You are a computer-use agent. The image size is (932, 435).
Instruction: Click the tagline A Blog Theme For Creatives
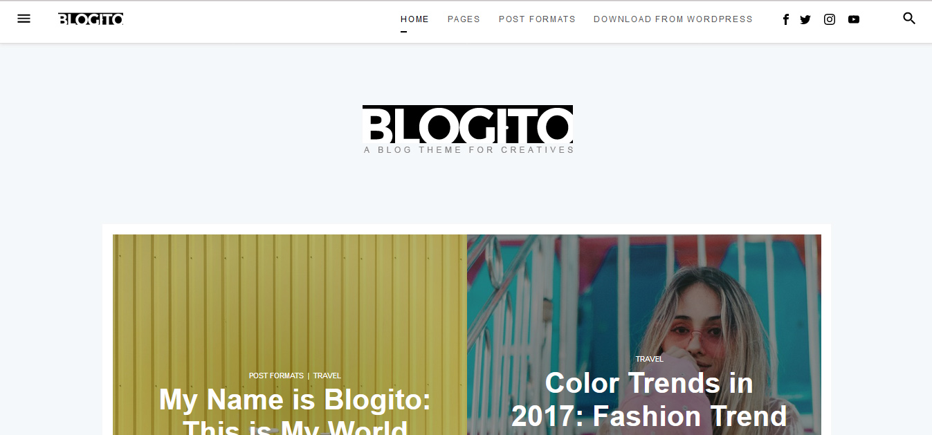coord(469,150)
